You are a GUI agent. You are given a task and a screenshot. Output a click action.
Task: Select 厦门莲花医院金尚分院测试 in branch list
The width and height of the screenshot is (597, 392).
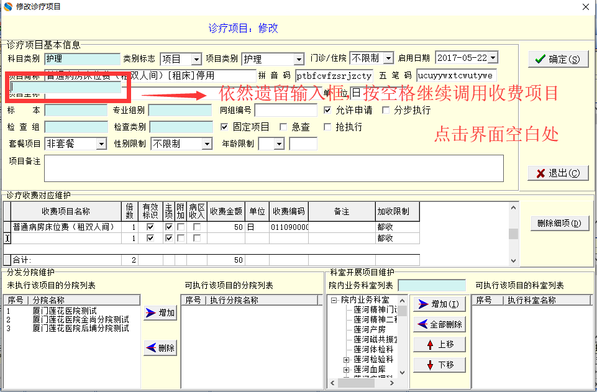tap(81, 320)
